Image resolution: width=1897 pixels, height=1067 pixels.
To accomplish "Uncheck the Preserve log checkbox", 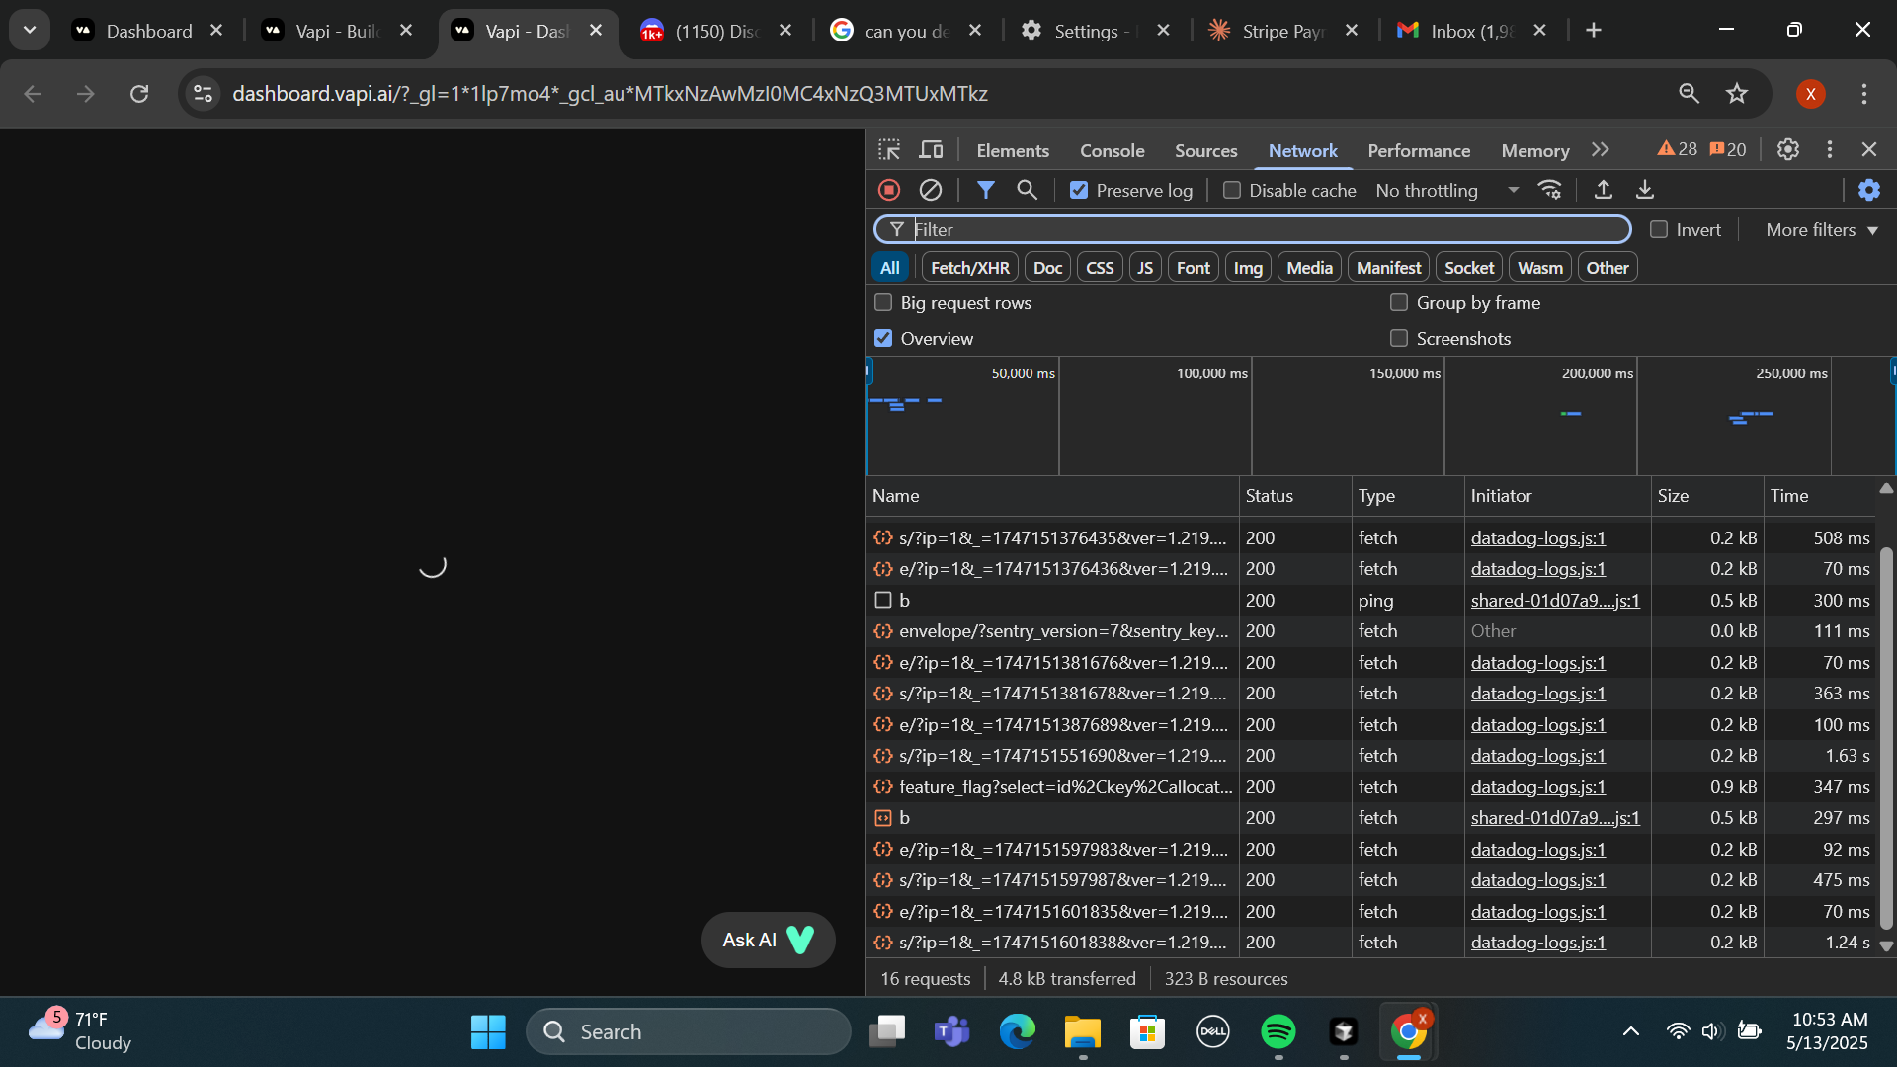I will (1079, 191).
